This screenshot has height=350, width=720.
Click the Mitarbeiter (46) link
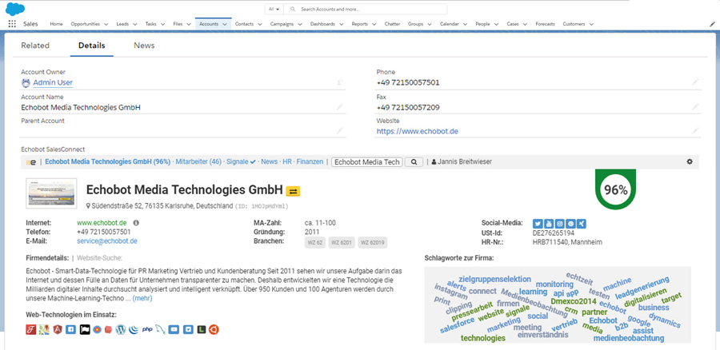[x=198, y=162]
